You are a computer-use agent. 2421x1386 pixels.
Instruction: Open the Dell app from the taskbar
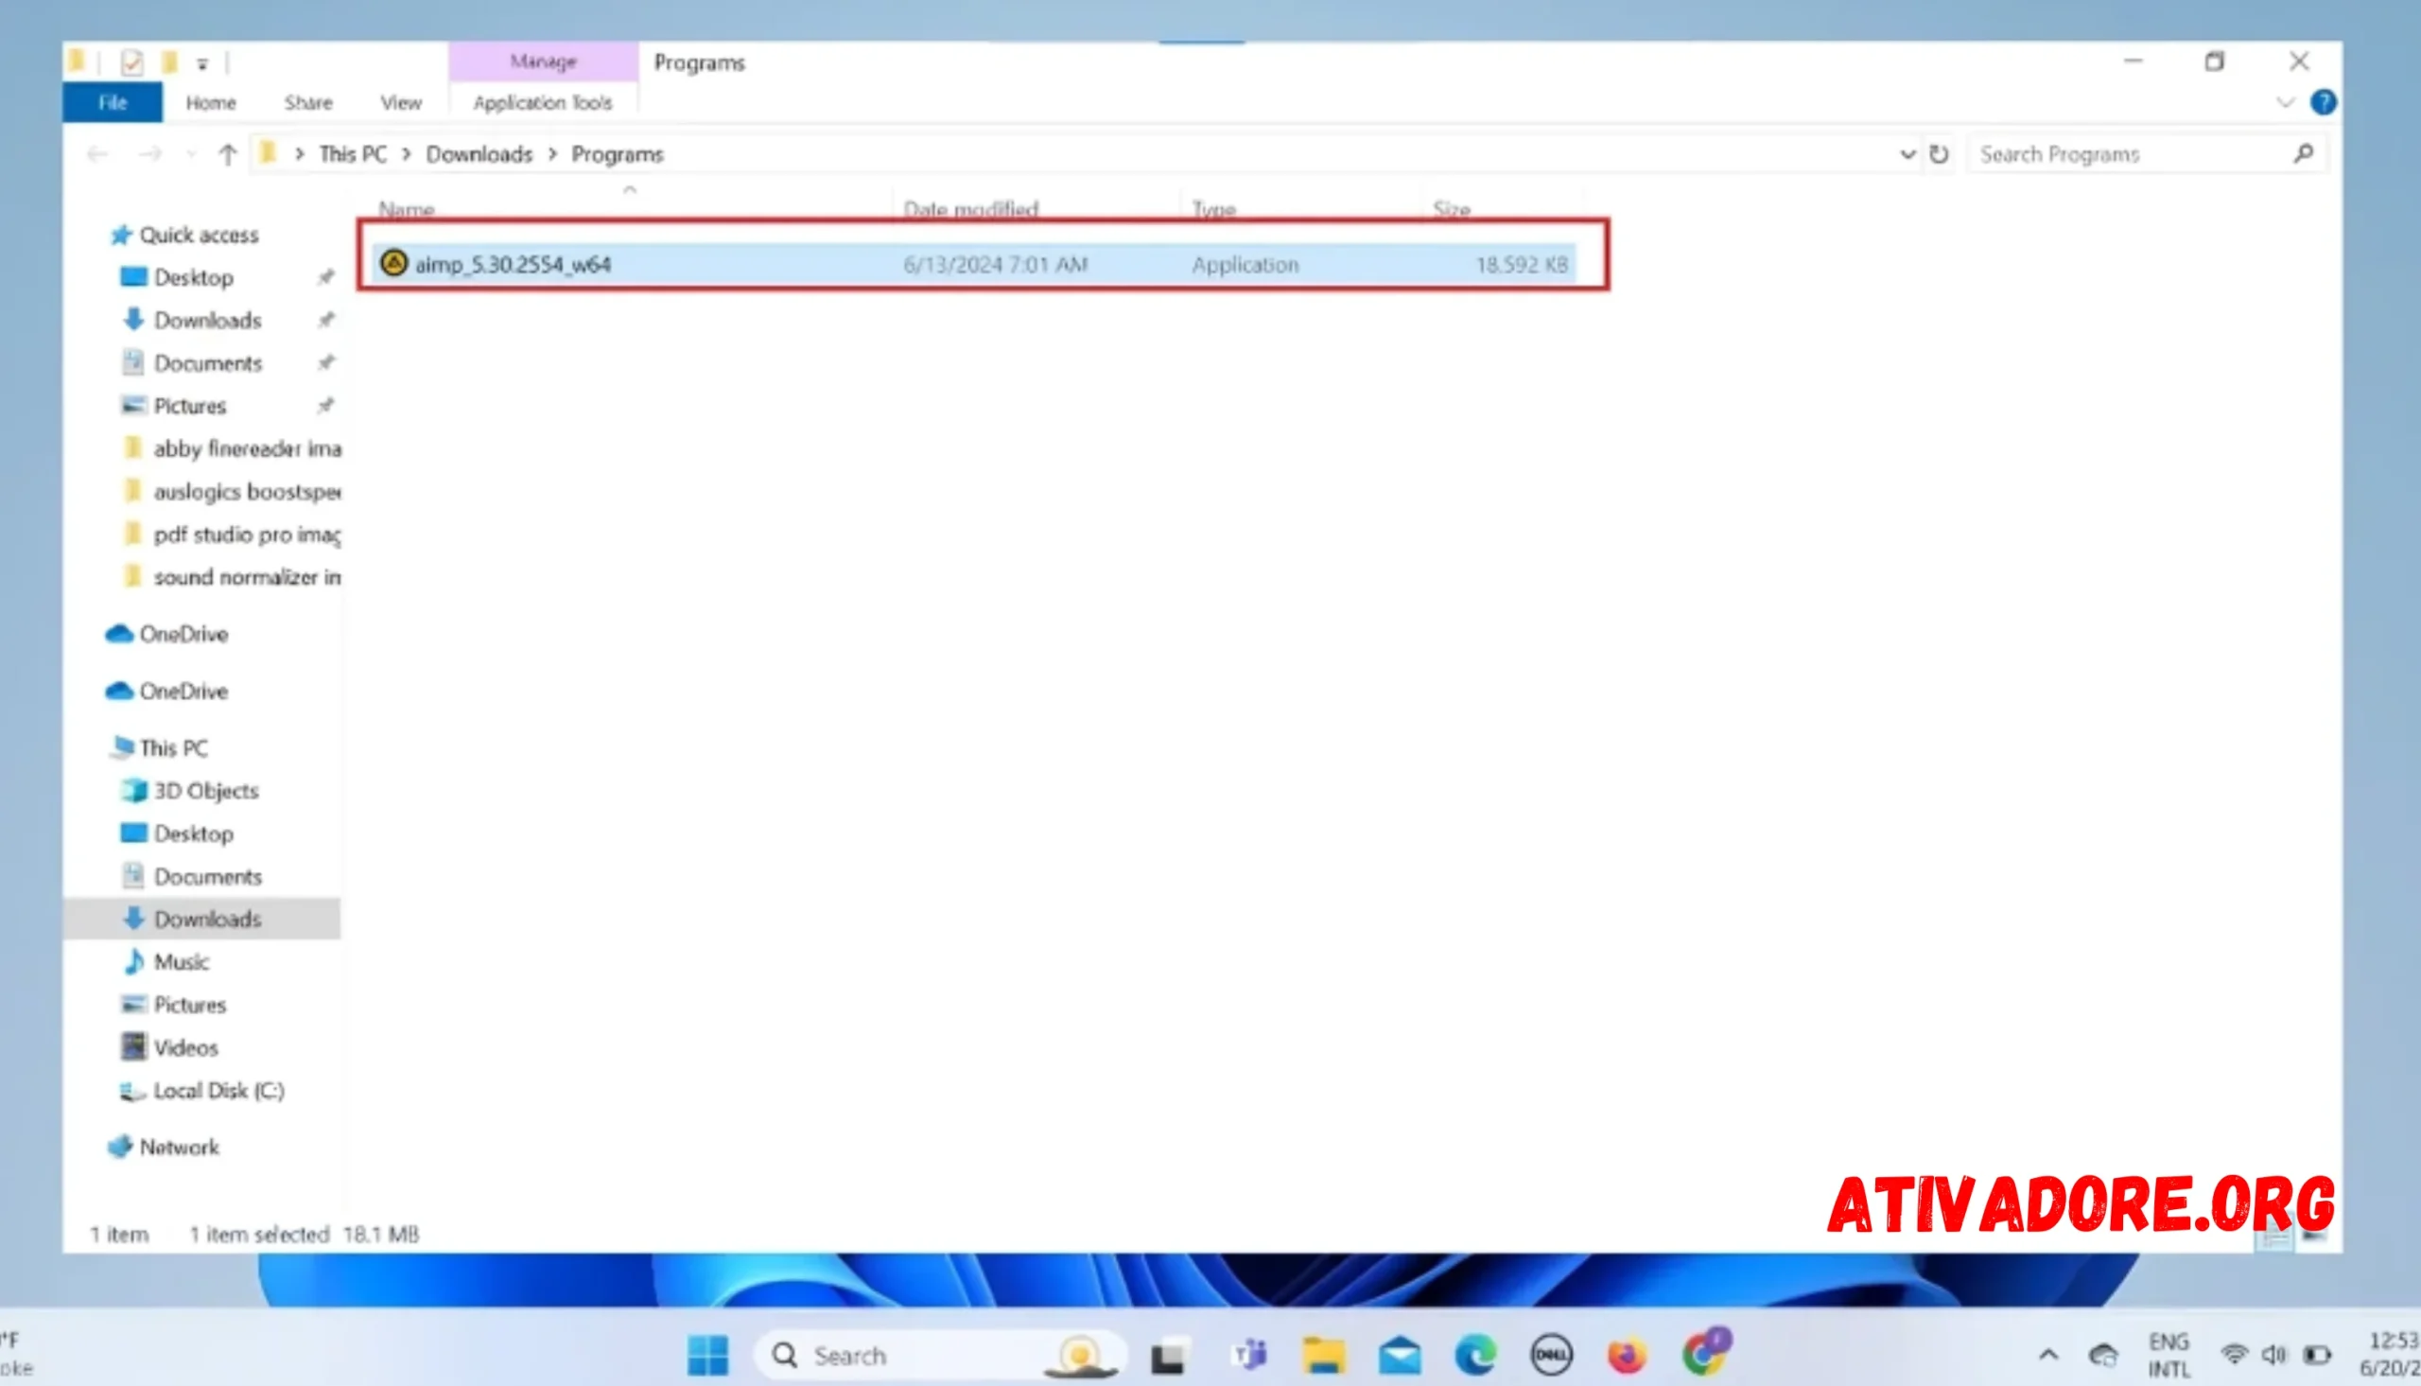pyautogui.click(x=1551, y=1355)
